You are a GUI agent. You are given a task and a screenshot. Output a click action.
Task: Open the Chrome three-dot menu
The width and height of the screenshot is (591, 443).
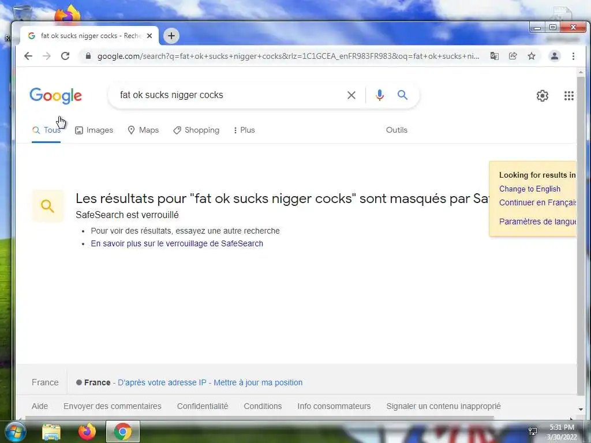[573, 56]
